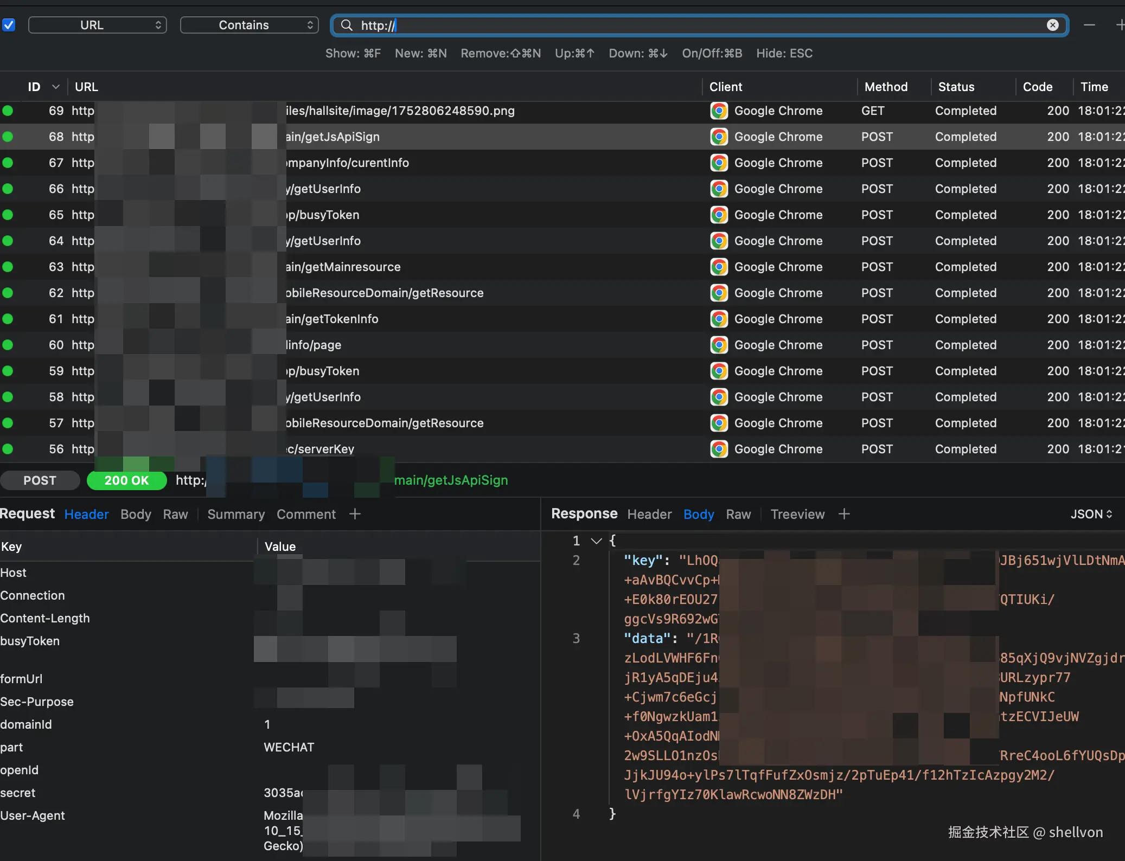1125x861 pixels.
Task: Switch to the Request Body tab
Action: coord(136,514)
